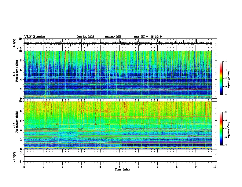
Task: Click the ch.2 color bar PSD unit label
Action: coord(229,130)
